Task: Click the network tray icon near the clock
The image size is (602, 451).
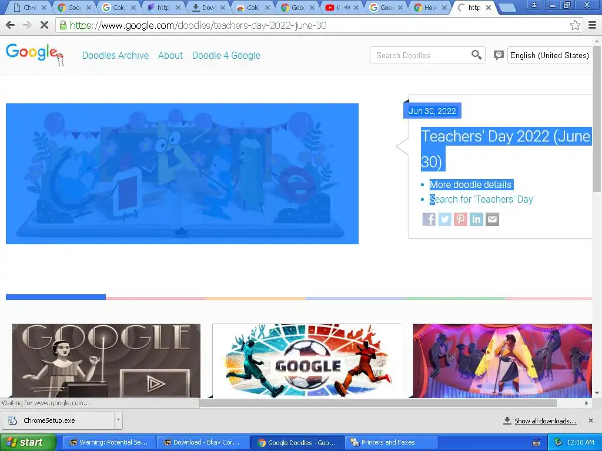Action: pyautogui.click(x=558, y=442)
